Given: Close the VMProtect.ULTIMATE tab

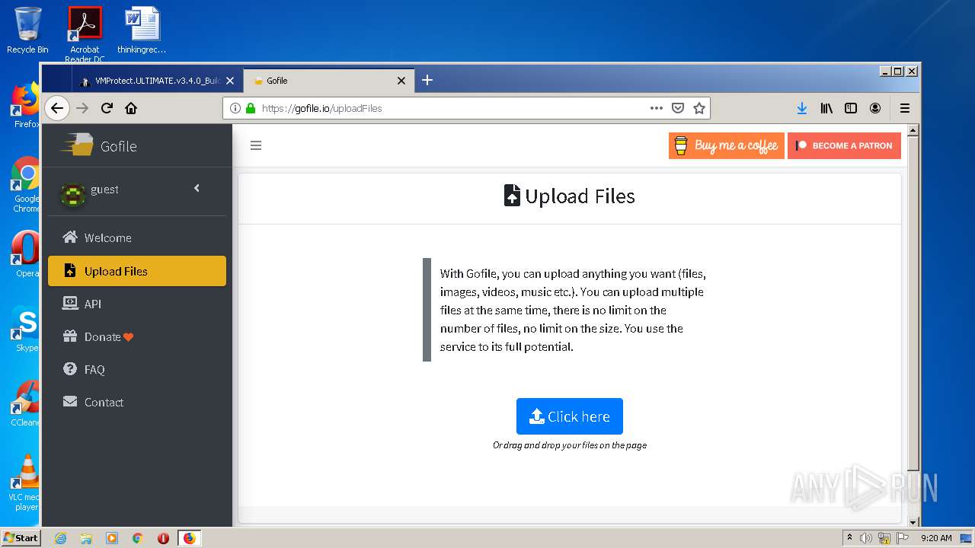Looking at the screenshot, I should point(230,81).
